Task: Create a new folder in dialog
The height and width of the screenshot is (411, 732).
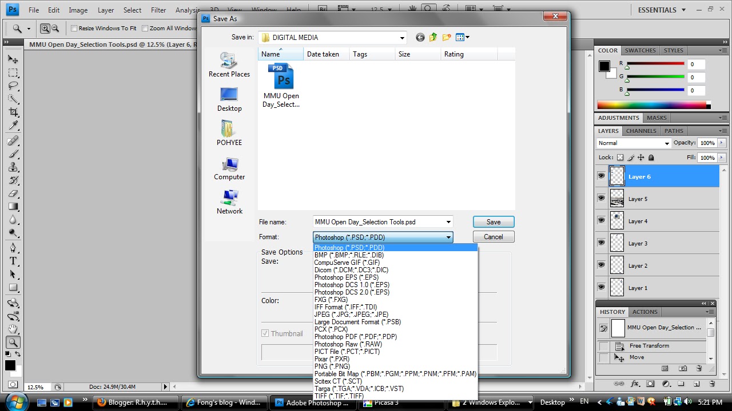Action: pyautogui.click(x=447, y=37)
